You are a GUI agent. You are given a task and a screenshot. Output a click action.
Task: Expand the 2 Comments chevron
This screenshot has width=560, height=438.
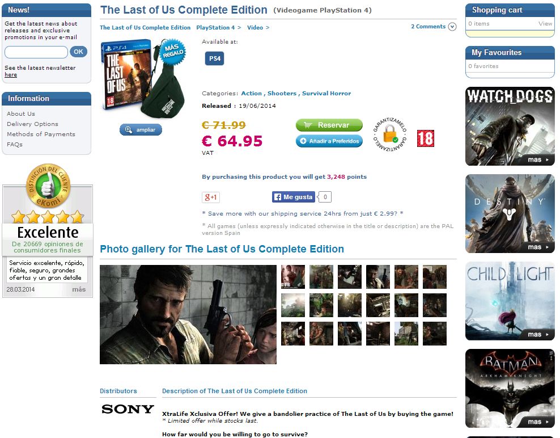pos(452,27)
